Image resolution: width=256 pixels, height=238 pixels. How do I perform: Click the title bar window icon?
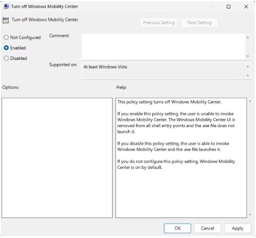pos(6,6)
